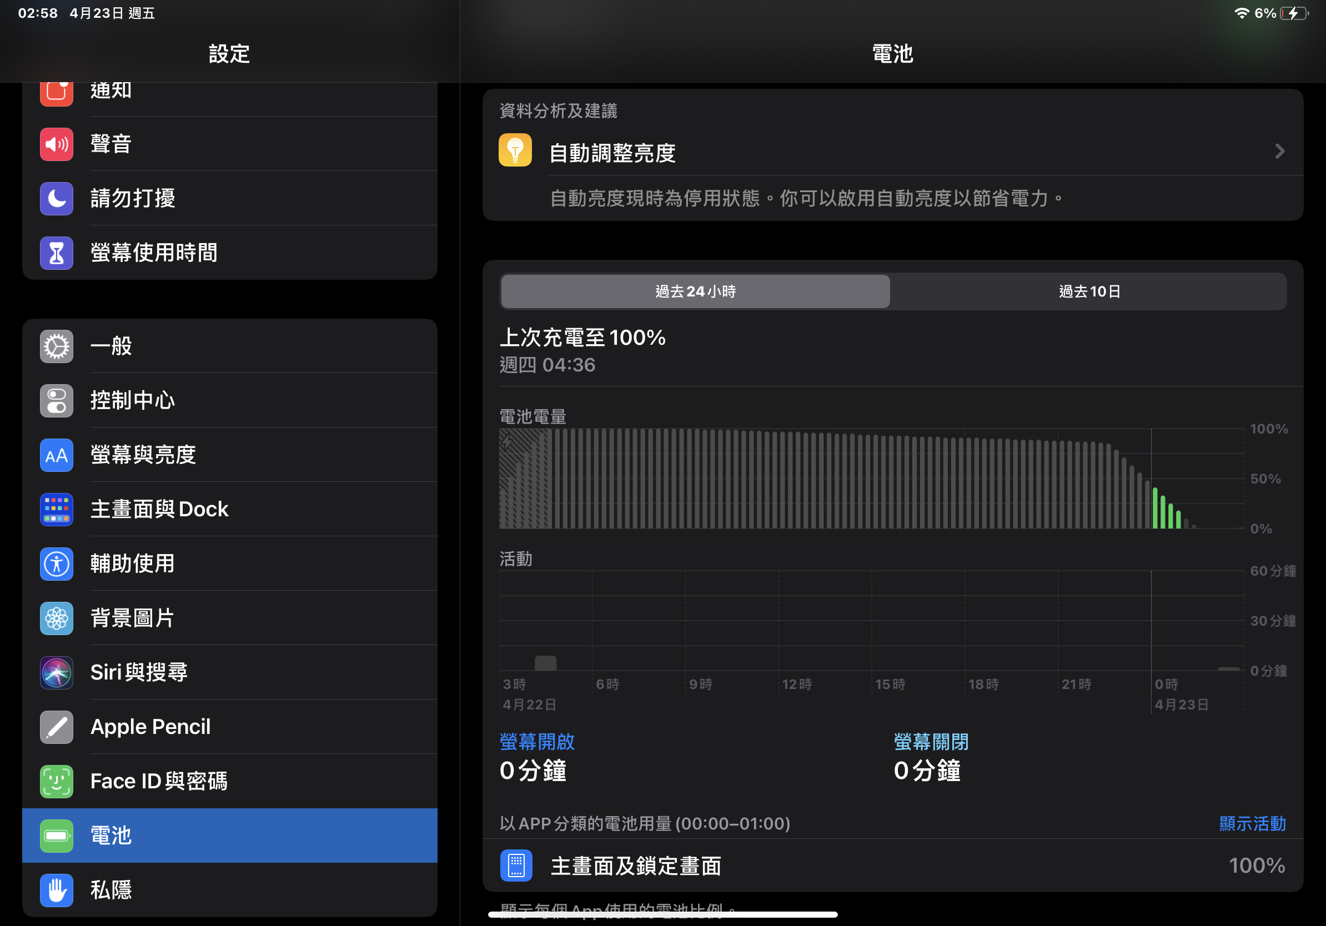Expand 自動調整亮度 suggestion chevron
Viewport: 1326px width, 926px height.
coord(1279,152)
